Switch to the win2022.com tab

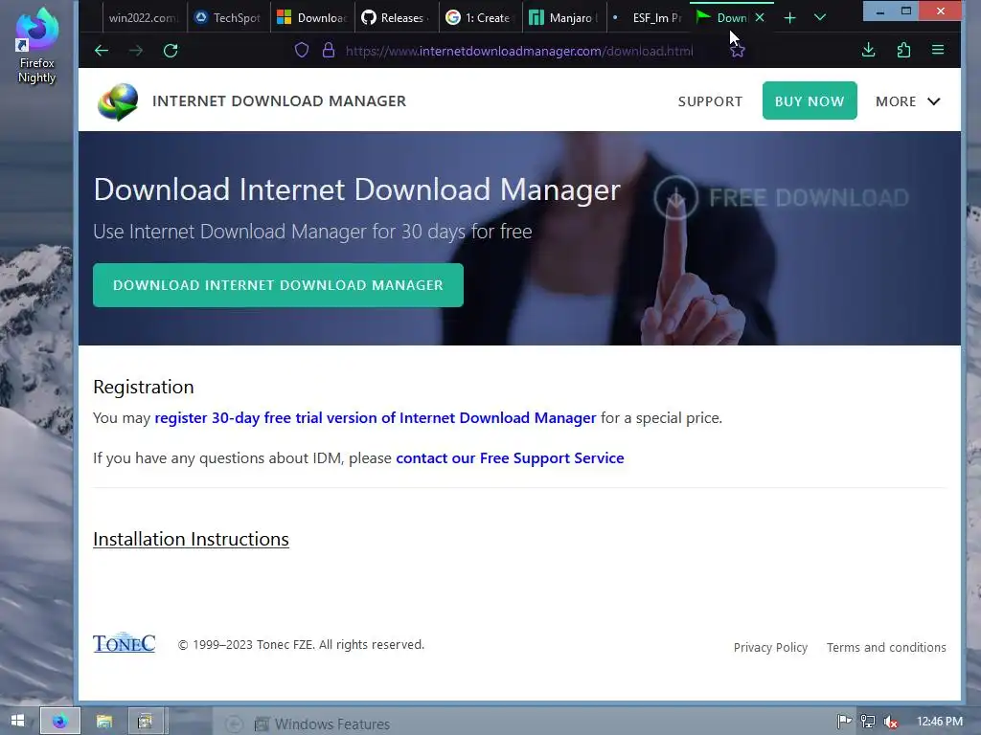point(143,17)
